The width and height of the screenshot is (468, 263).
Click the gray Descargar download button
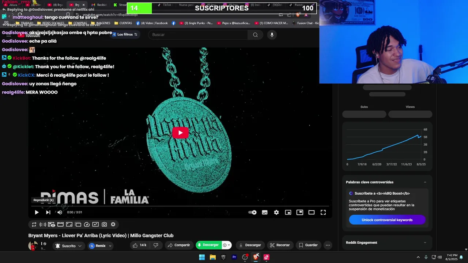(x=250, y=245)
